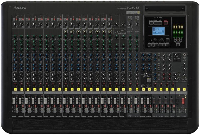Image resolution: width=200 pixels, height=135 pixels.
Task: Toggle the channel 1 yellow ON button
Action: click(15, 89)
